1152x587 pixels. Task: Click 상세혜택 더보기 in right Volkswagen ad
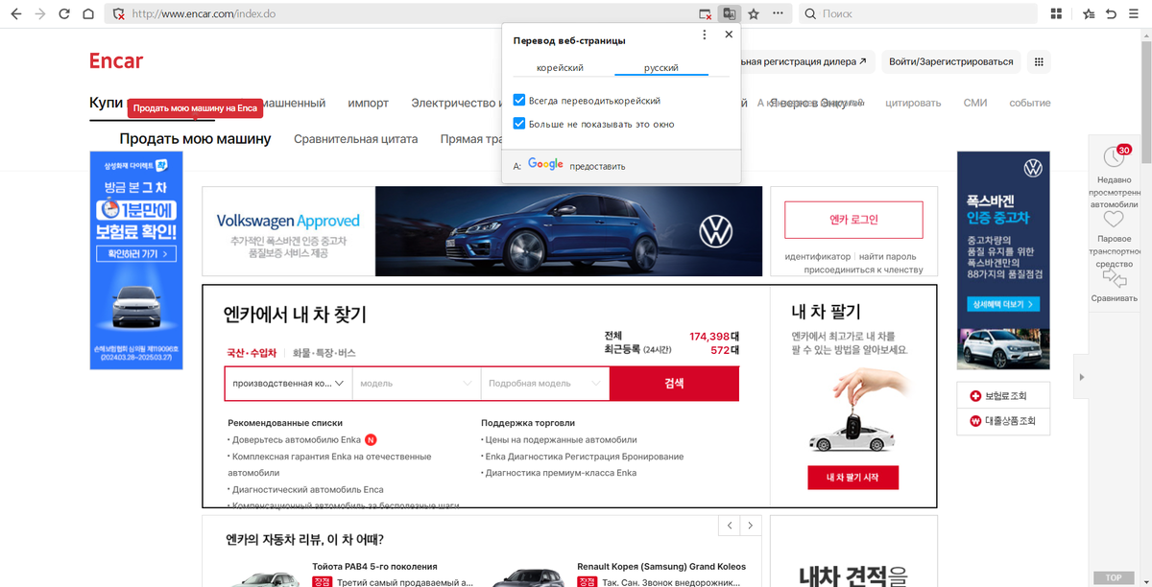click(1004, 304)
